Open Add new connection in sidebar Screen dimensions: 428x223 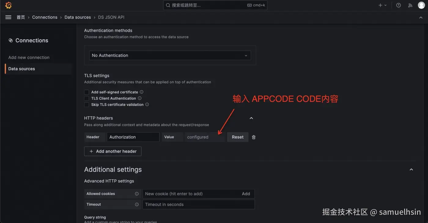(29, 57)
